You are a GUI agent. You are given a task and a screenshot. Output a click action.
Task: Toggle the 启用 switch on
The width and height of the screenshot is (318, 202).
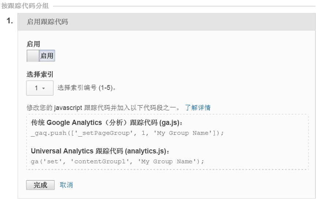click(41, 56)
